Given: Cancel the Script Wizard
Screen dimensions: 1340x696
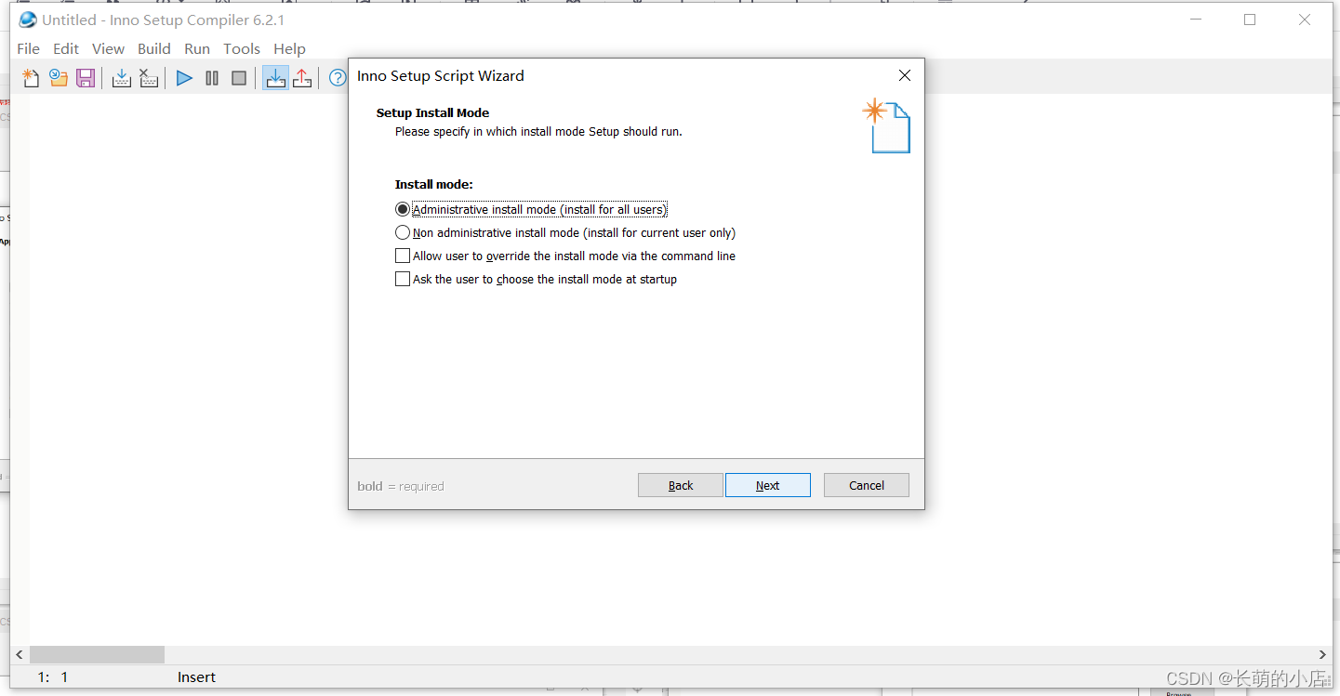Looking at the screenshot, I should (867, 485).
